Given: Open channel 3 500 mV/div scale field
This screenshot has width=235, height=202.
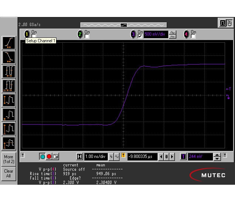Looking at the screenshot, I should click(156, 35).
